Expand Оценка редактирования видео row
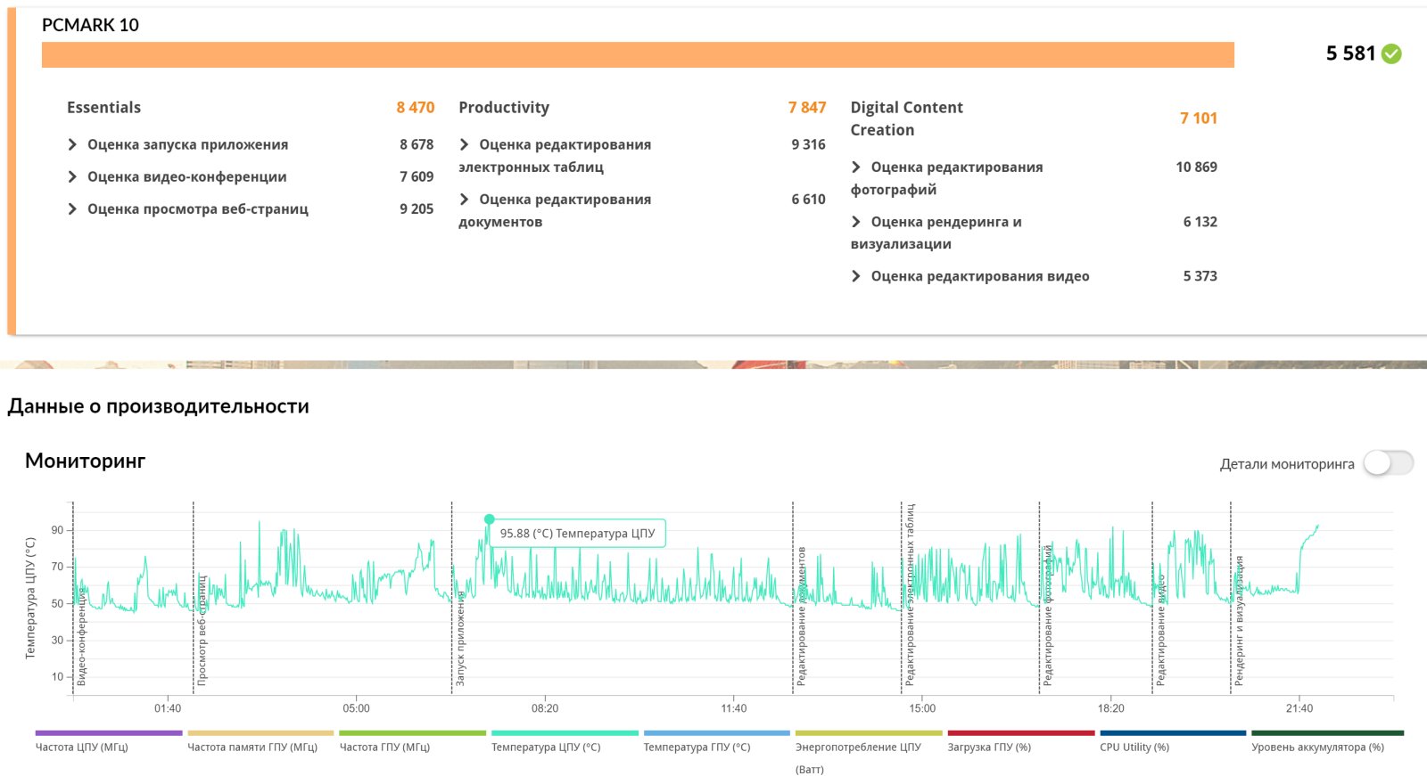 856,276
